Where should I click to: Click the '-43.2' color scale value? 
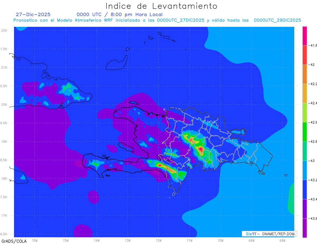click(x=313, y=180)
